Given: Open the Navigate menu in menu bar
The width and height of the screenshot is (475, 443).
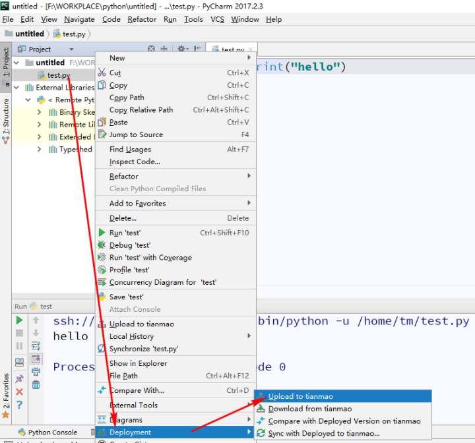Looking at the screenshot, I should [79, 19].
